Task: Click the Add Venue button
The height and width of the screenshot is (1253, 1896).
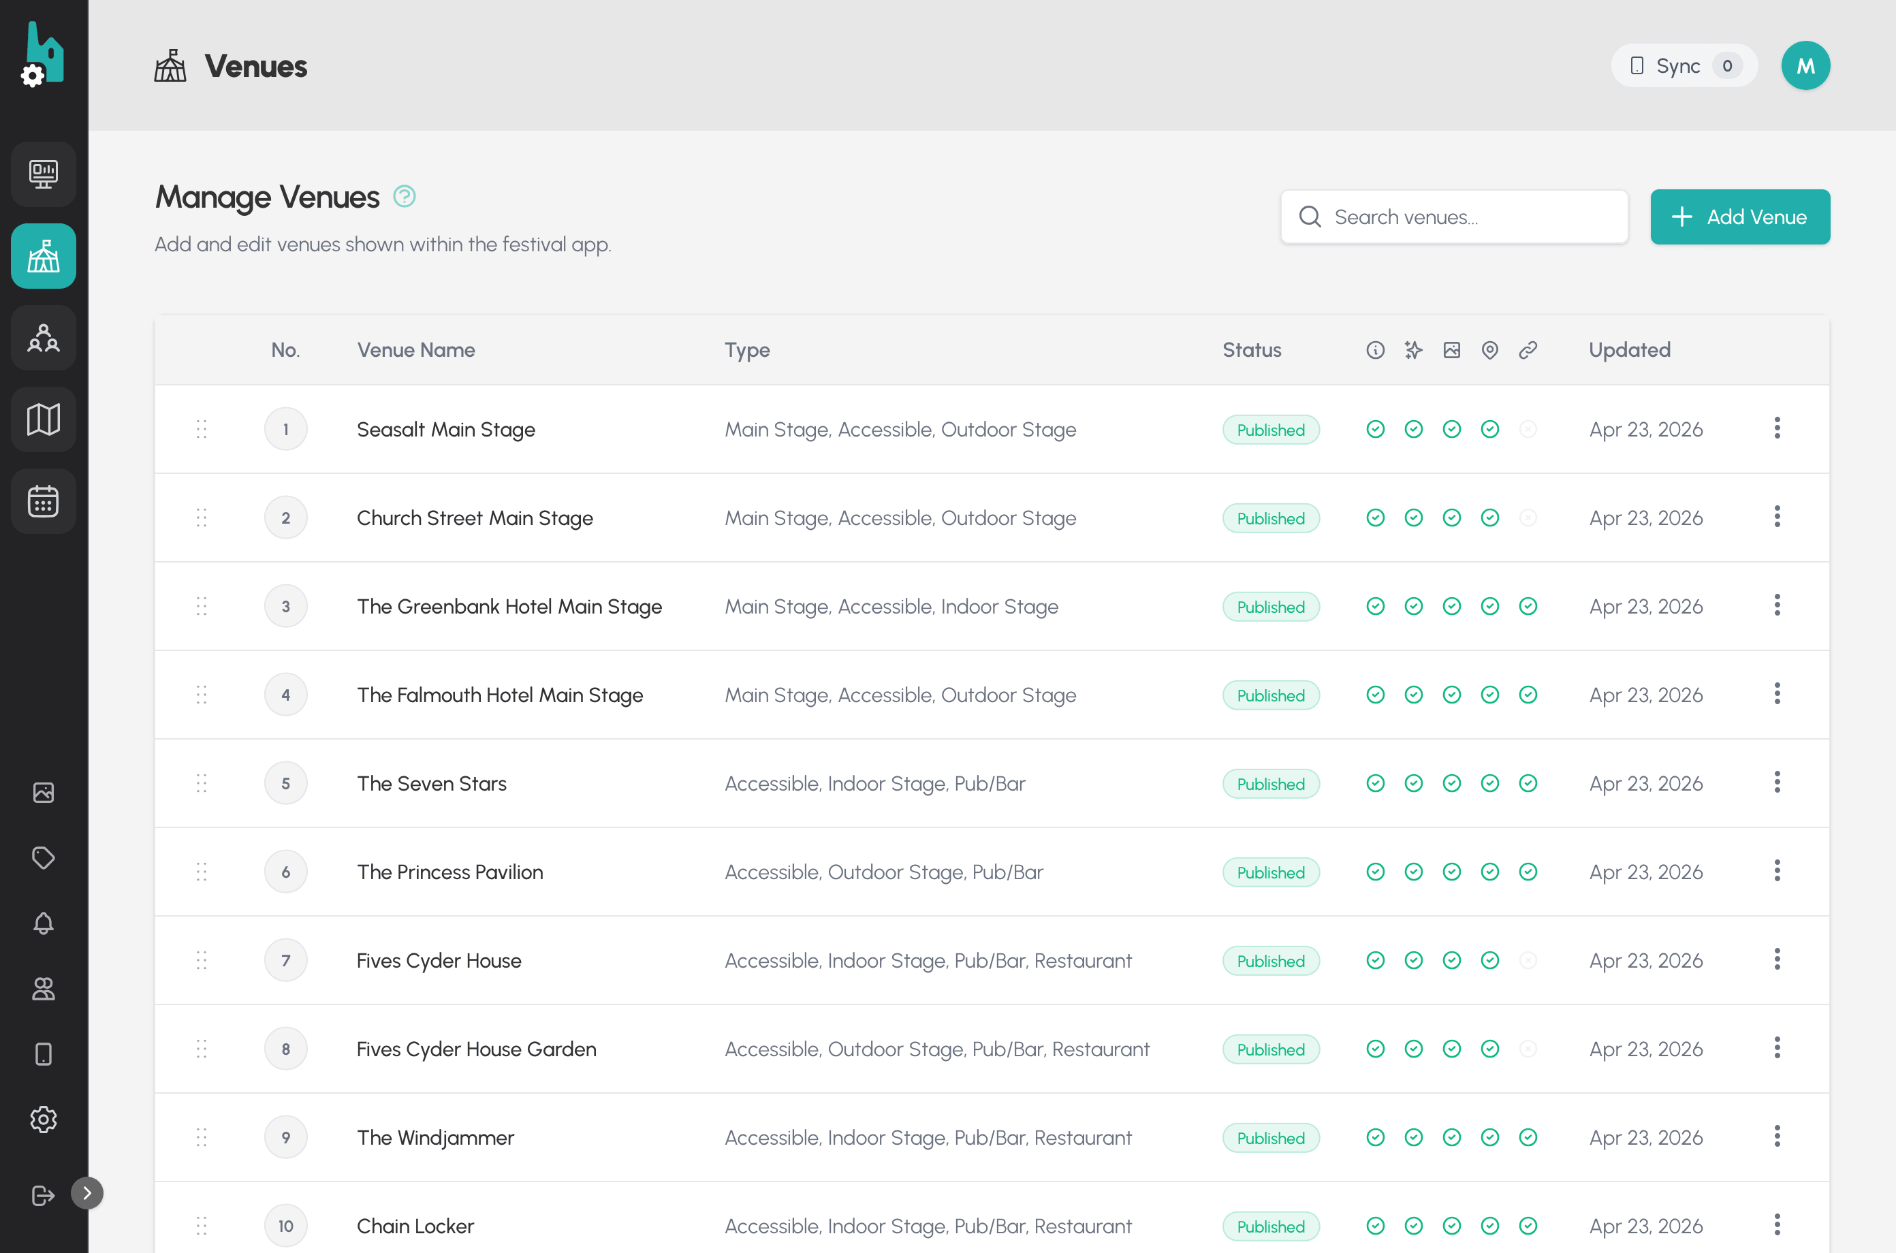Action: (x=1739, y=217)
